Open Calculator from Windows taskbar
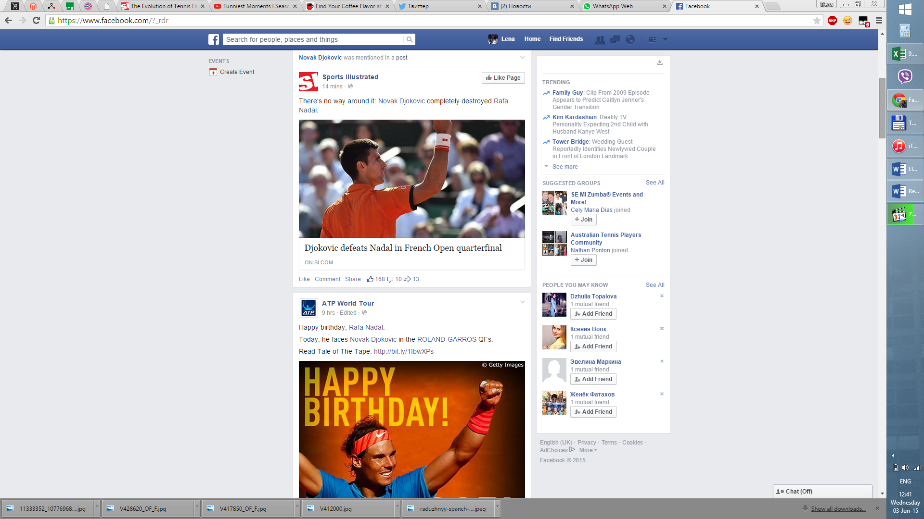This screenshot has height=519, width=924. click(905, 31)
